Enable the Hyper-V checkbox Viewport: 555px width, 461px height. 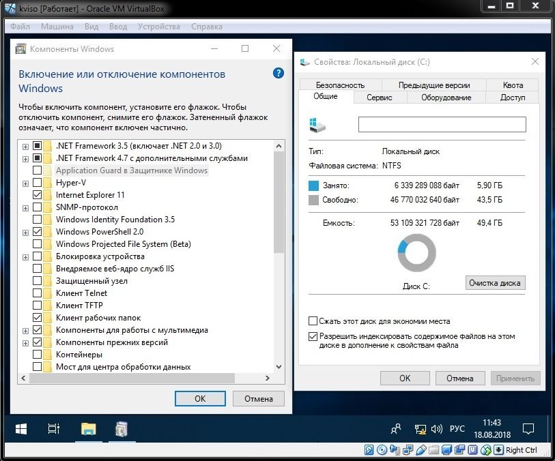37,183
